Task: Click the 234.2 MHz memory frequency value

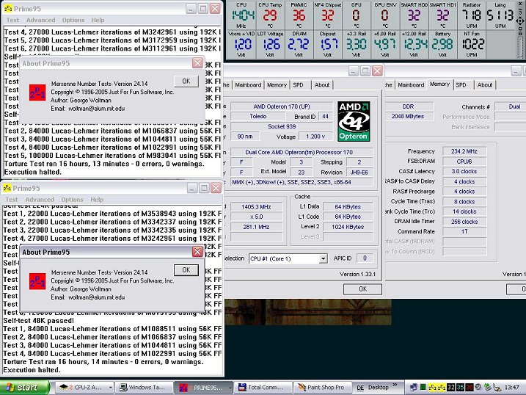Action: coord(464,151)
